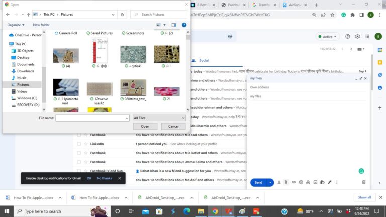This screenshot has height=217, width=386.
Task: Insert files using Drive icon
Action: click(308, 182)
